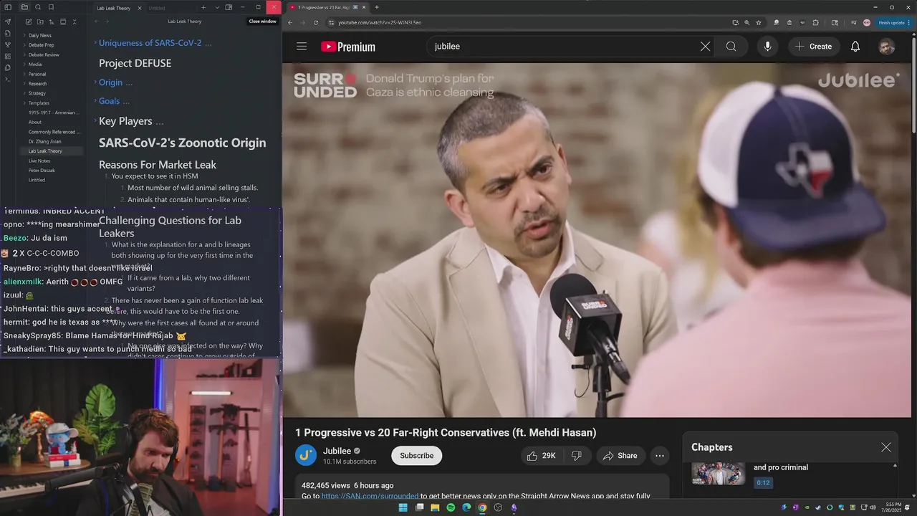The image size is (917, 516).
Task: Unfold Uniqueness of SARS-CoV-2 heading
Action: coord(95,43)
